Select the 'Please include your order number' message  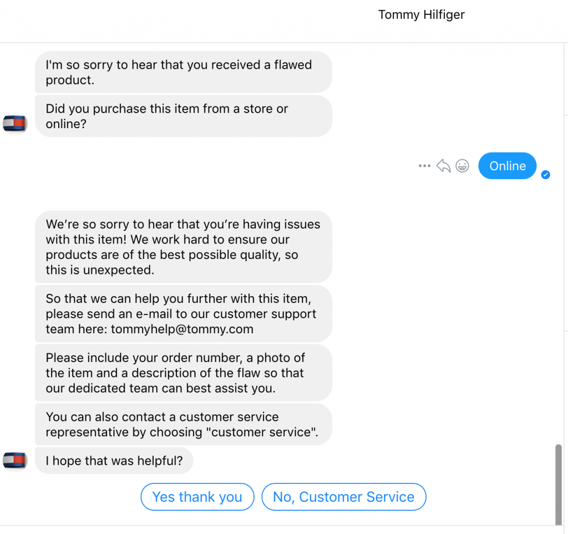pyautogui.click(x=183, y=373)
